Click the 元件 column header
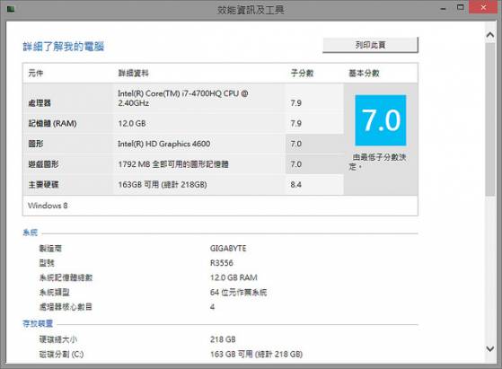The image size is (502, 369). tap(36, 73)
